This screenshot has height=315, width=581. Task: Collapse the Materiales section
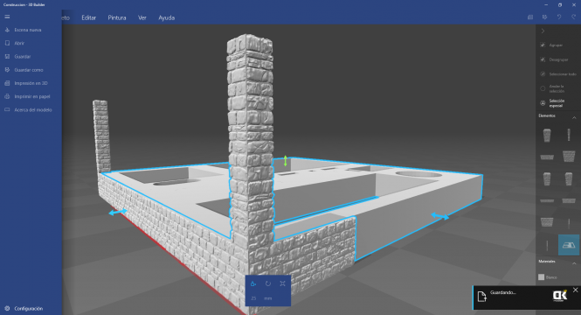tap(574, 263)
